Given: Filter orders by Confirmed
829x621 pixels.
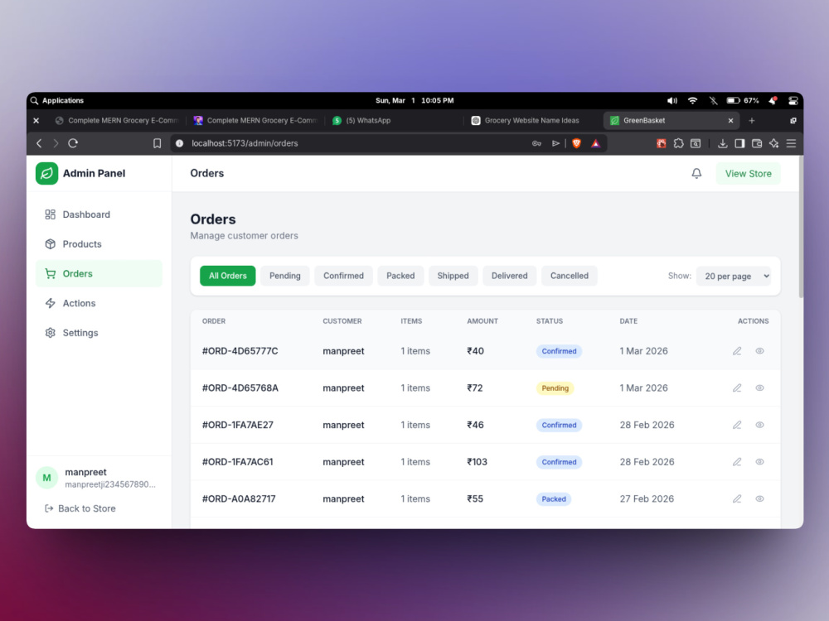Looking at the screenshot, I should click(x=343, y=276).
